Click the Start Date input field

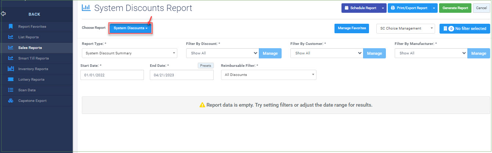click(112, 75)
